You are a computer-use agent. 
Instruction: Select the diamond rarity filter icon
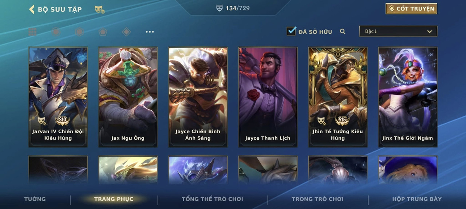click(126, 32)
